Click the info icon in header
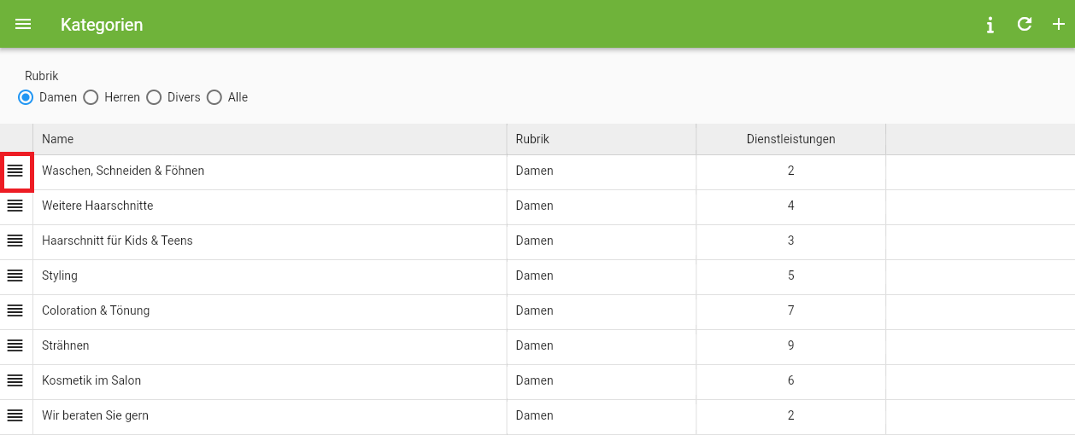This screenshot has height=435, width=1075. (x=990, y=25)
